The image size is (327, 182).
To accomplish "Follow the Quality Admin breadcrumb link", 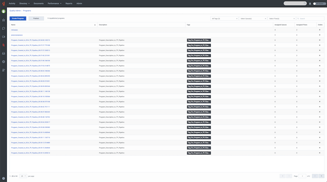I will pyautogui.click(x=15, y=11).
